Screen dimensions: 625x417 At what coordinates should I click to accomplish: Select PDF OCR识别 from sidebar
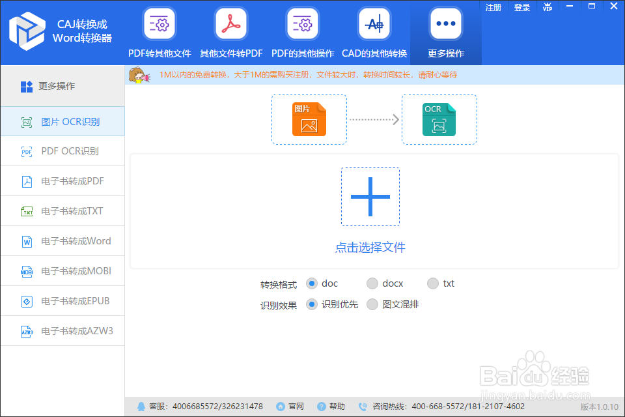click(62, 151)
